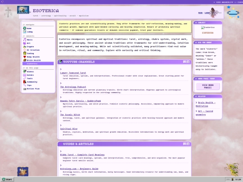243x182 pixels.
Task: Open The Astrology Podcast link
Action: (x=73, y=87)
